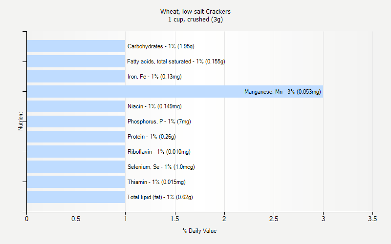Image resolution: width=391 pixels, height=244 pixels.
Task: Click x-axis tick label "0.5"
Action: pyautogui.click(x=76, y=219)
